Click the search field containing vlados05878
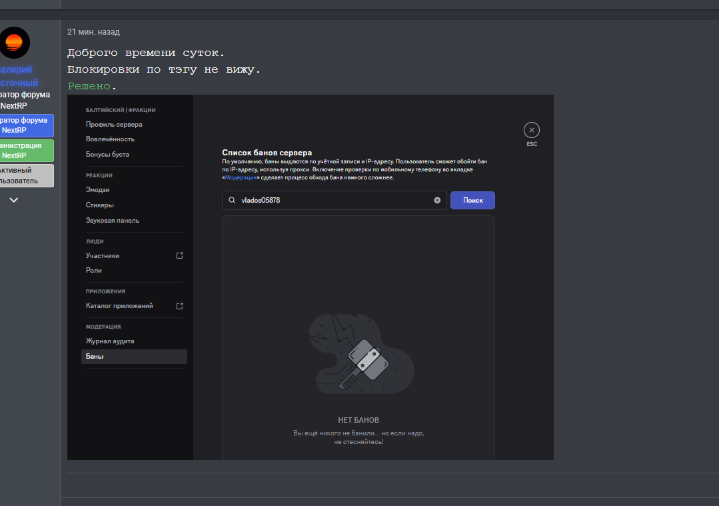719x506 pixels. point(333,200)
